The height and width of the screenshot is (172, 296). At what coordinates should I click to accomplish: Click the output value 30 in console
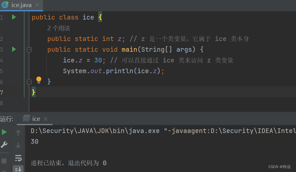click(x=35, y=141)
